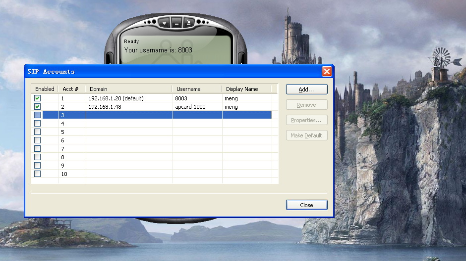This screenshot has height=261, width=466.
Task: Tick the enabled checkbox for account 4
Action: (x=37, y=124)
